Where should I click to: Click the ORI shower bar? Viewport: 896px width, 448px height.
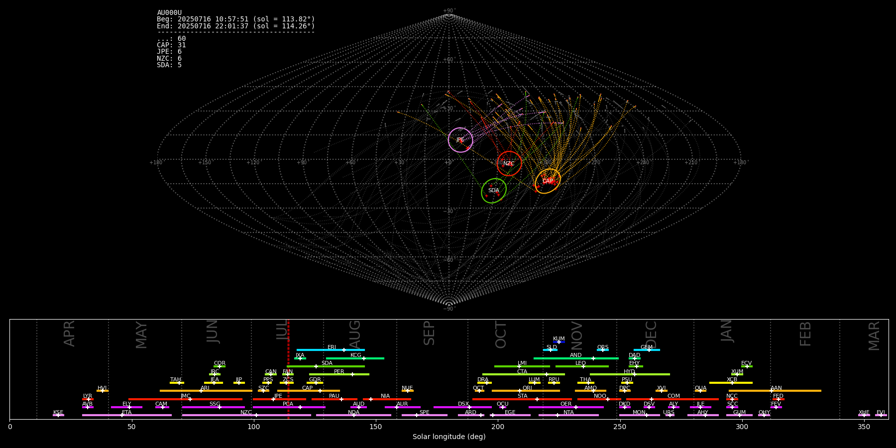click(x=526, y=391)
